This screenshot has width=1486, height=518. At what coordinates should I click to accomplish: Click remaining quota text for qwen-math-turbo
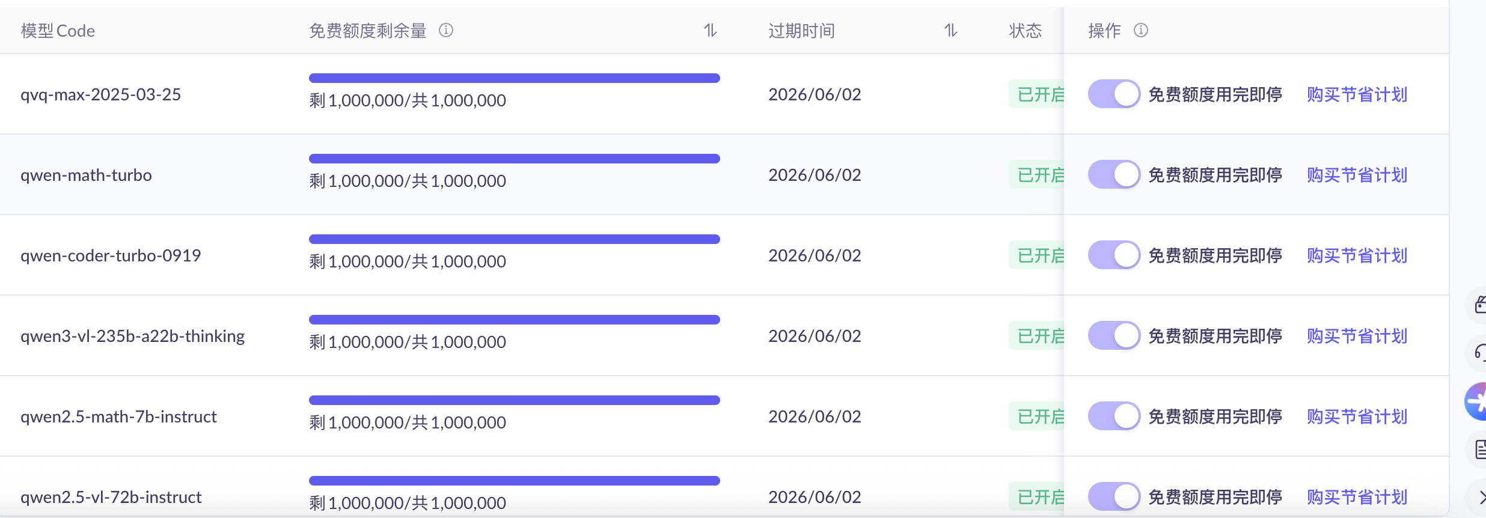pyautogui.click(x=408, y=181)
